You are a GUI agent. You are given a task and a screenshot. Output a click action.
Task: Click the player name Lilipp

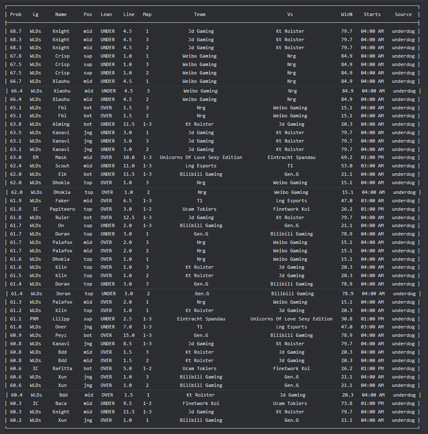click(x=61, y=319)
